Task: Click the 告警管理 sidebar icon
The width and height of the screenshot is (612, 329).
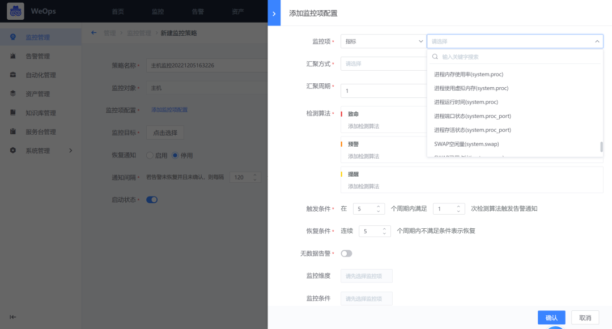Action: [x=13, y=55]
